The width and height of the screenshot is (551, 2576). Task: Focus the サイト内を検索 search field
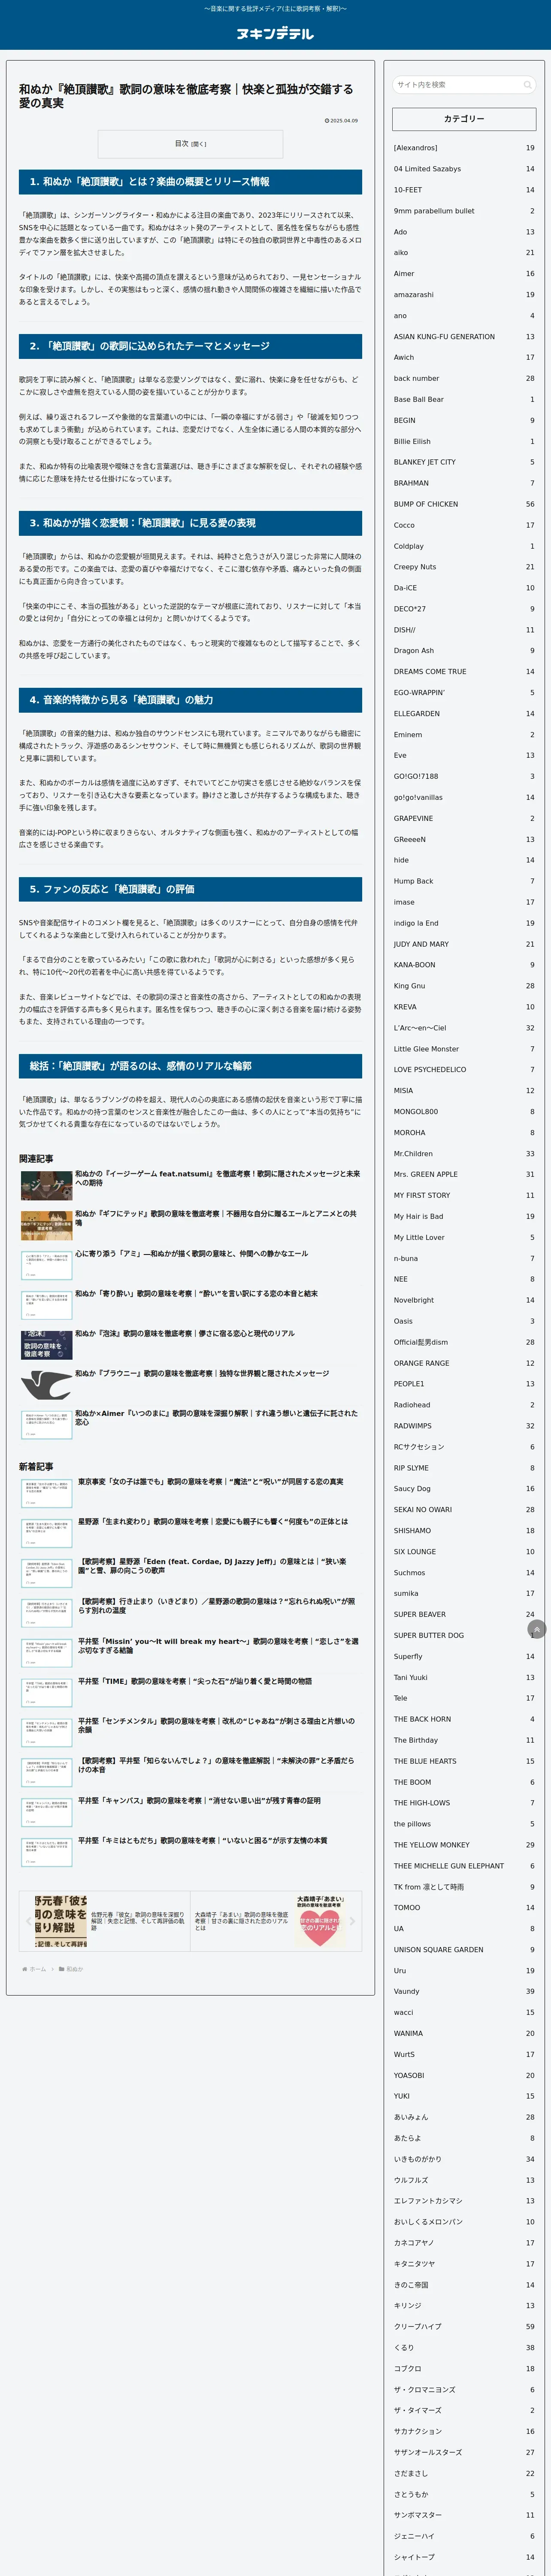click(x=464, y=85)
